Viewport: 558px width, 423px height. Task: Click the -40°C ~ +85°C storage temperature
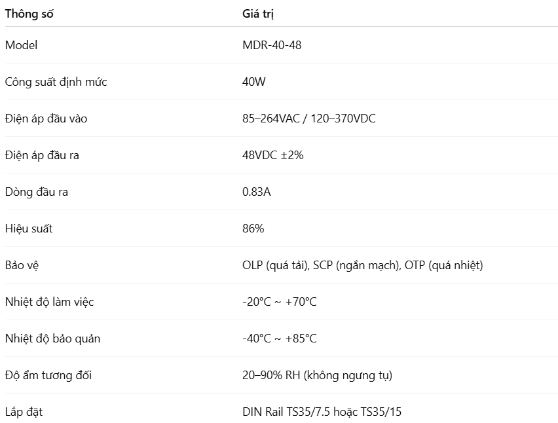coord(279,339)
